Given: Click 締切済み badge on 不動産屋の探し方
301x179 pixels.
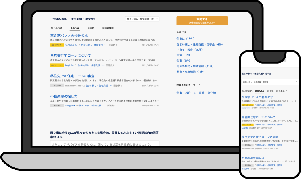Looking at the screenshot, I should (x=56, y=106).
